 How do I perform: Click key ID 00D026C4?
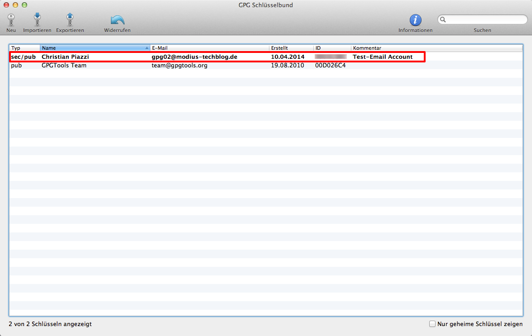pos(331,66)
